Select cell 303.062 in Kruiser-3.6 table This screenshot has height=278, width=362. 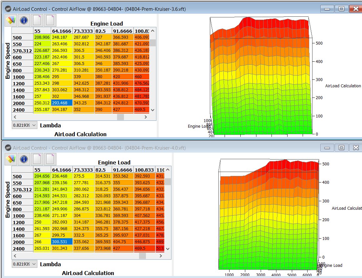click(x=62, y=90)
